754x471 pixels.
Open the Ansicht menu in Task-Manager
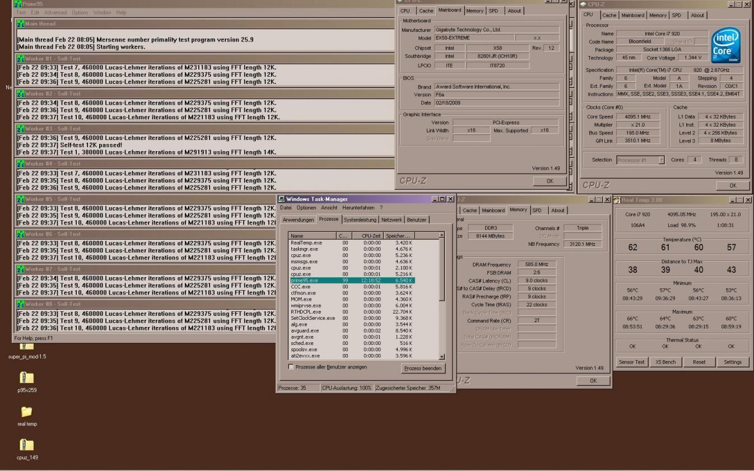tap(329, 208)
